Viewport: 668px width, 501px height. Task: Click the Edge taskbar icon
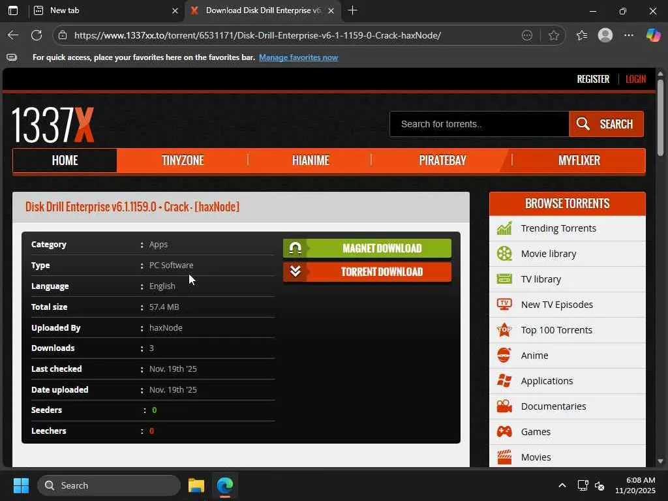click(x=225, y=485)
